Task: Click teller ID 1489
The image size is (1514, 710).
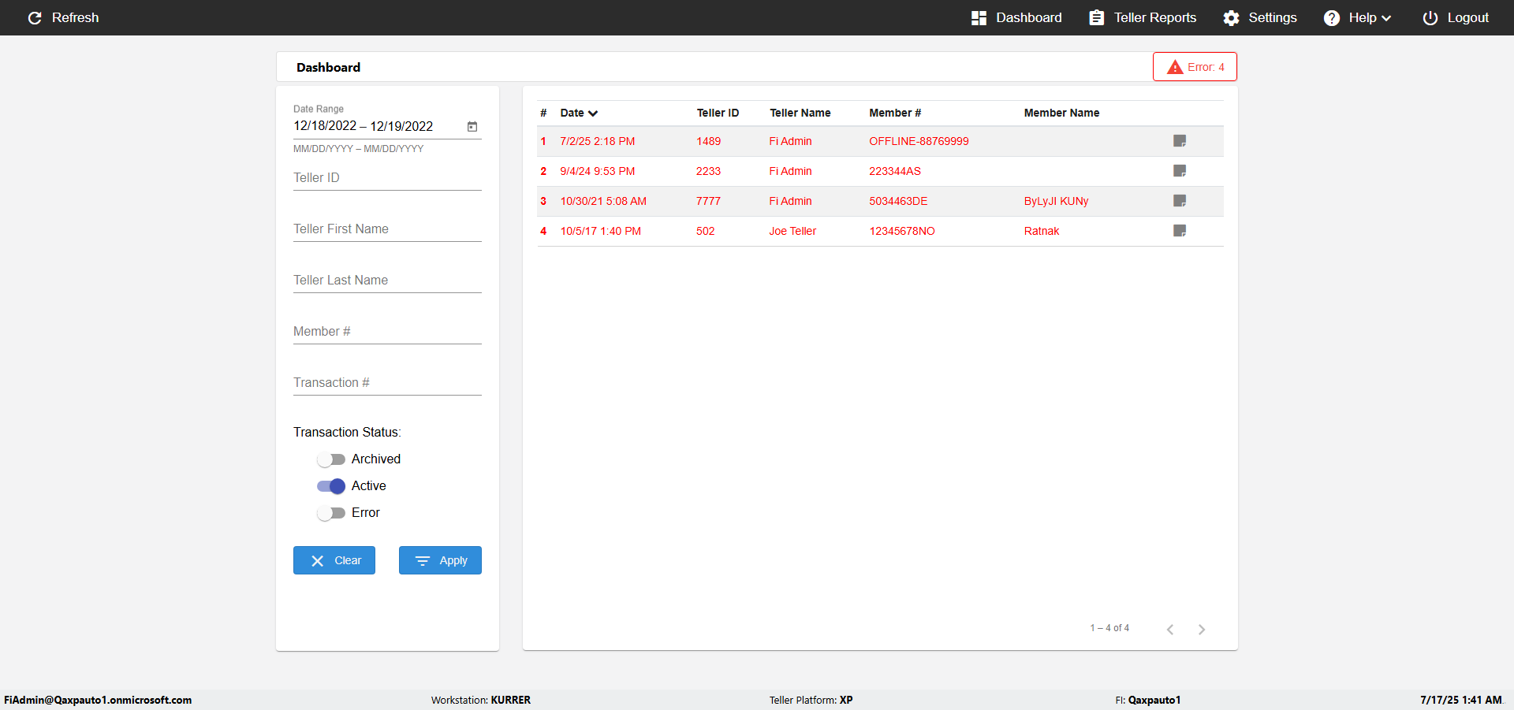Action: [708, 141]
